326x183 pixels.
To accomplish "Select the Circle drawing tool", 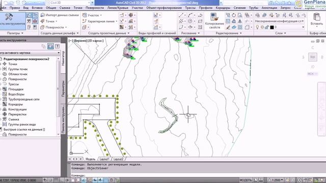I will pos(190,21).
